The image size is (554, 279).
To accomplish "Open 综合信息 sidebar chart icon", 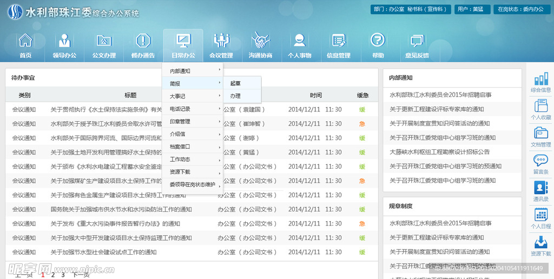I will [x=541, y=79].
